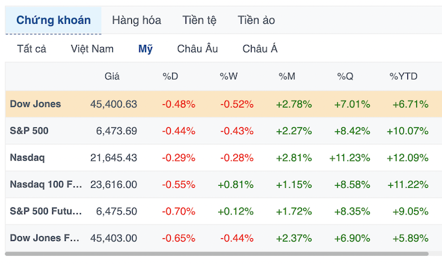Viewport: 442px width, 264px height.
Task: Select the Tiền ảo tab
Action: click(256, 20)
